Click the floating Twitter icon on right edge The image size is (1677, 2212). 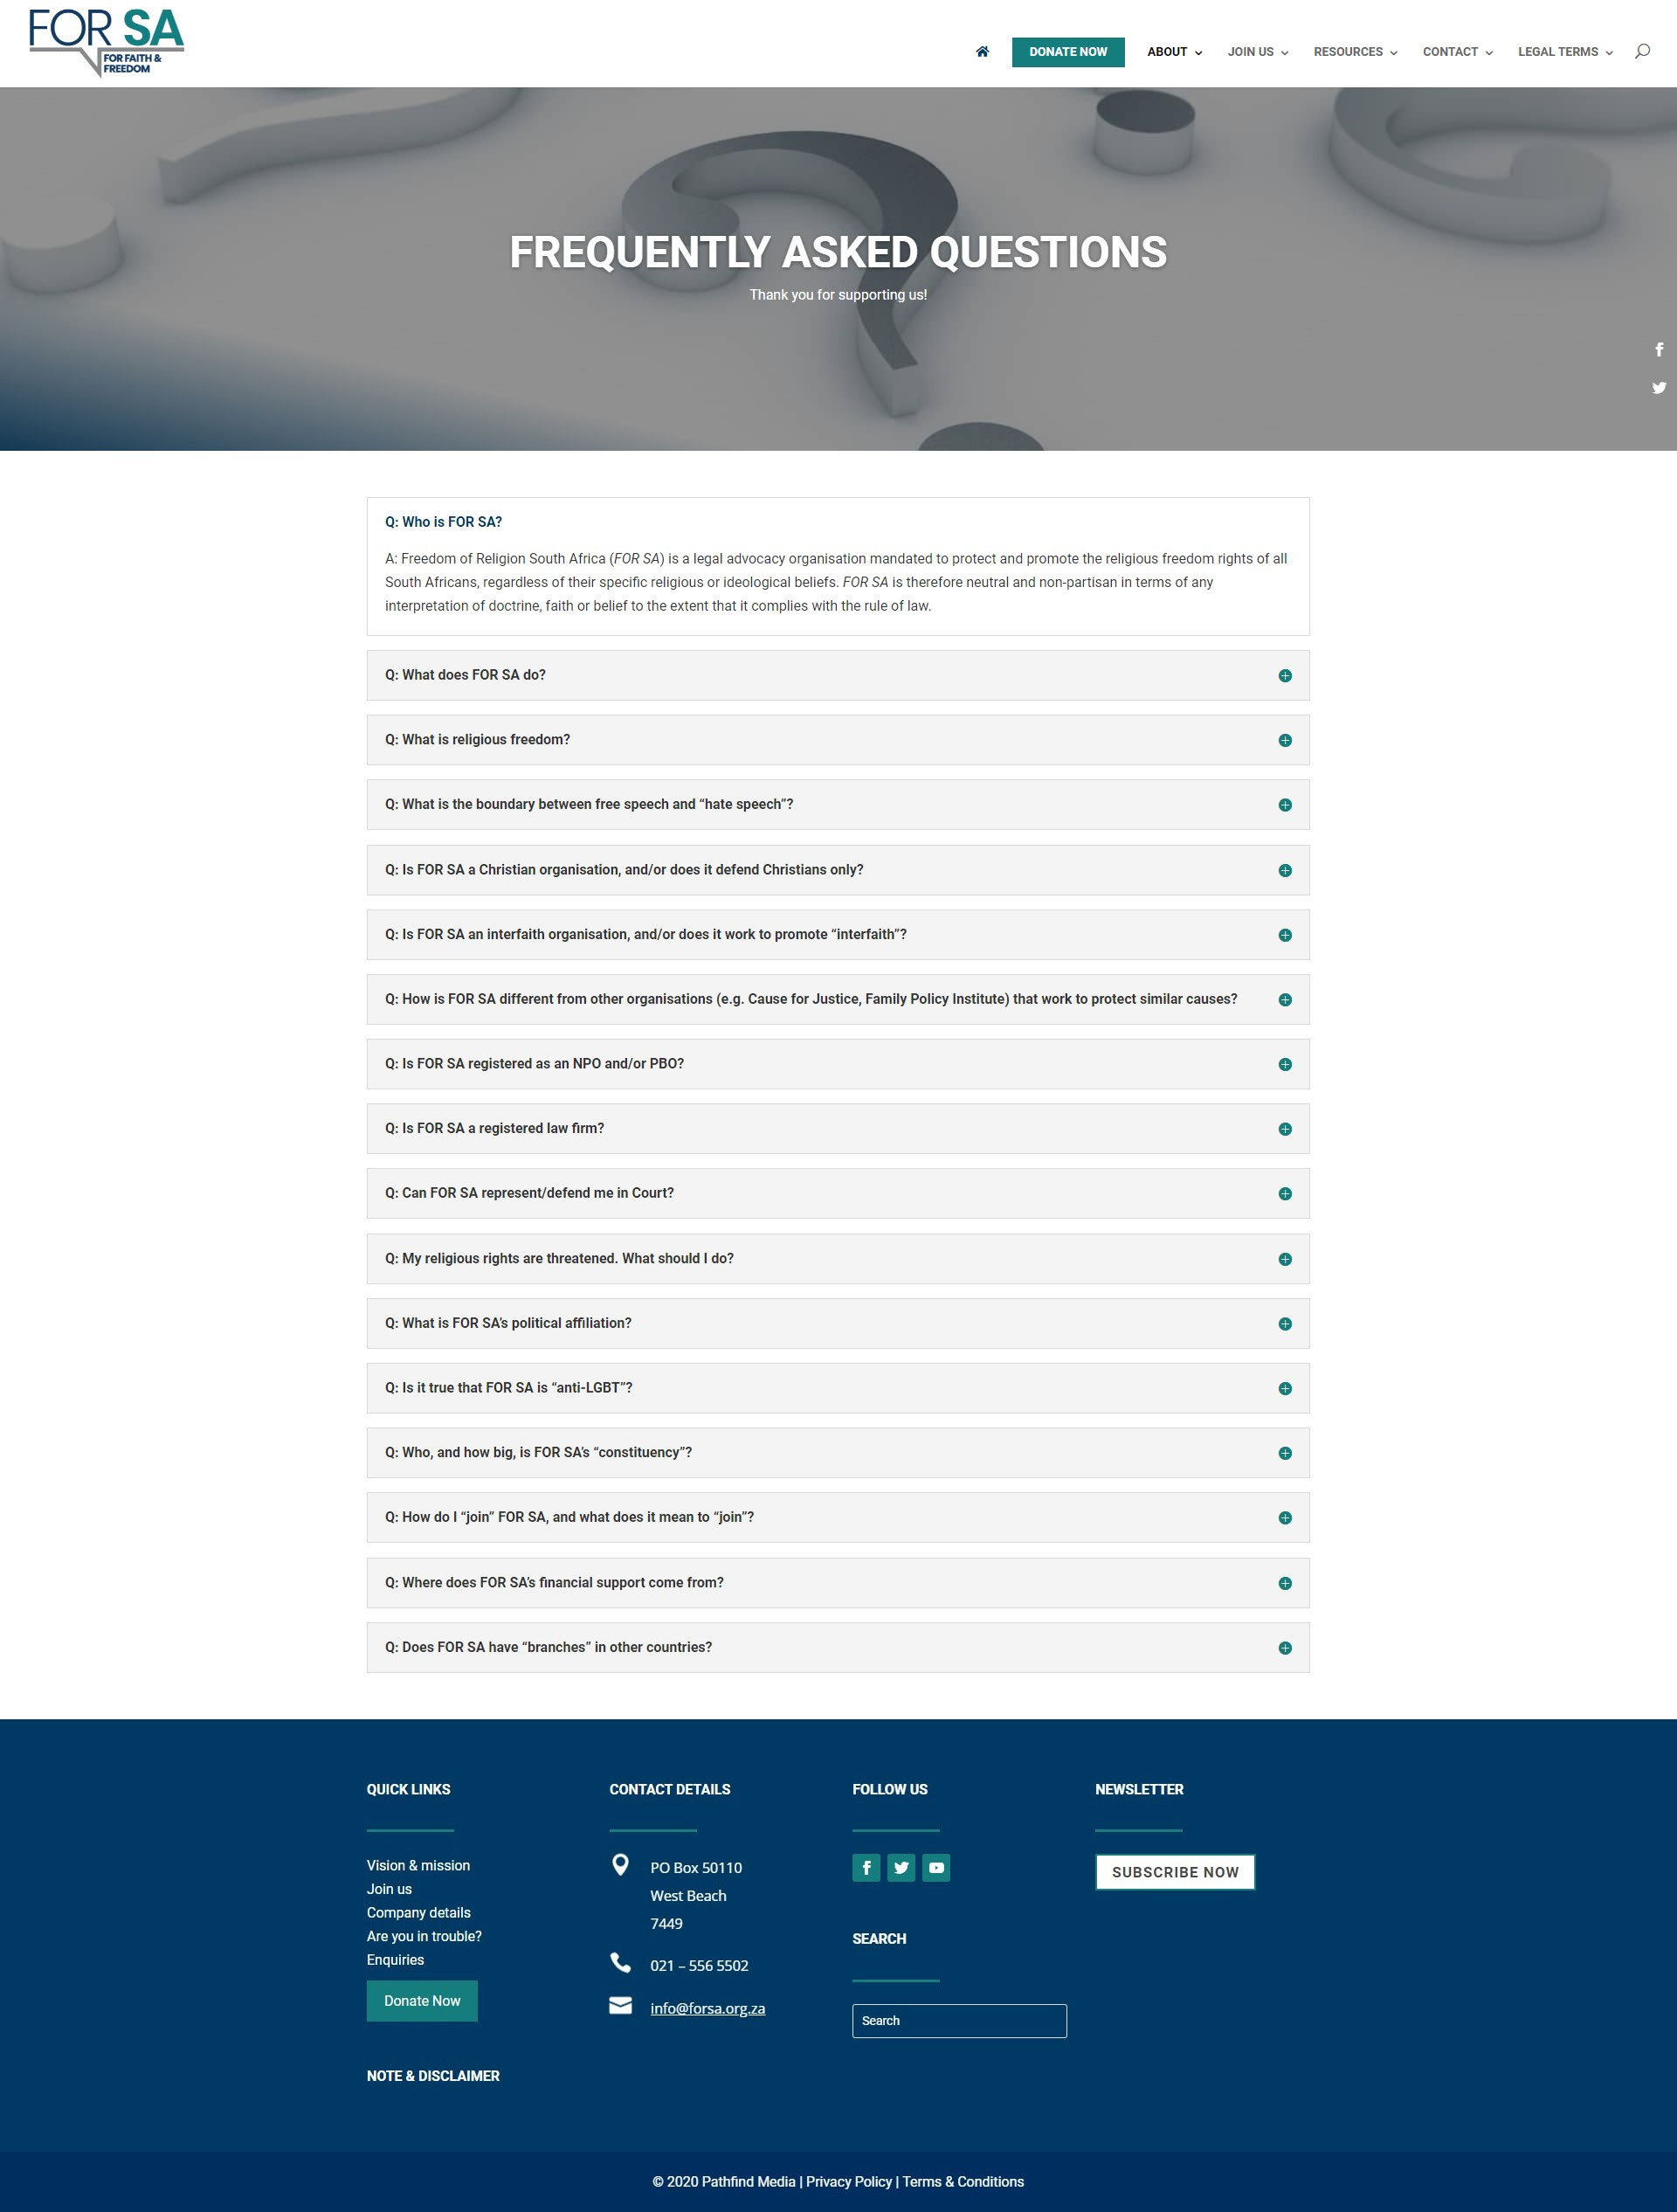(x=1658, y=387)
